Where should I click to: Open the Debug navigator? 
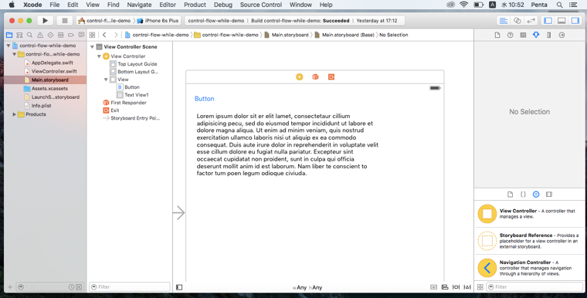coord(61,35)
